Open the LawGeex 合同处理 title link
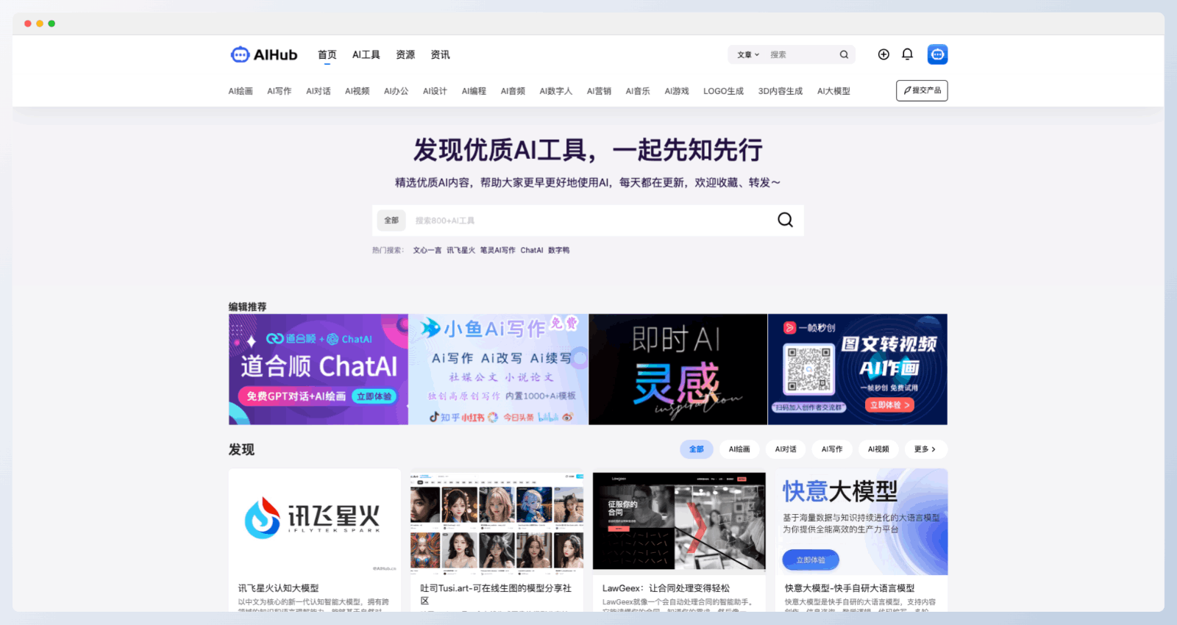 tap(666, 588)
